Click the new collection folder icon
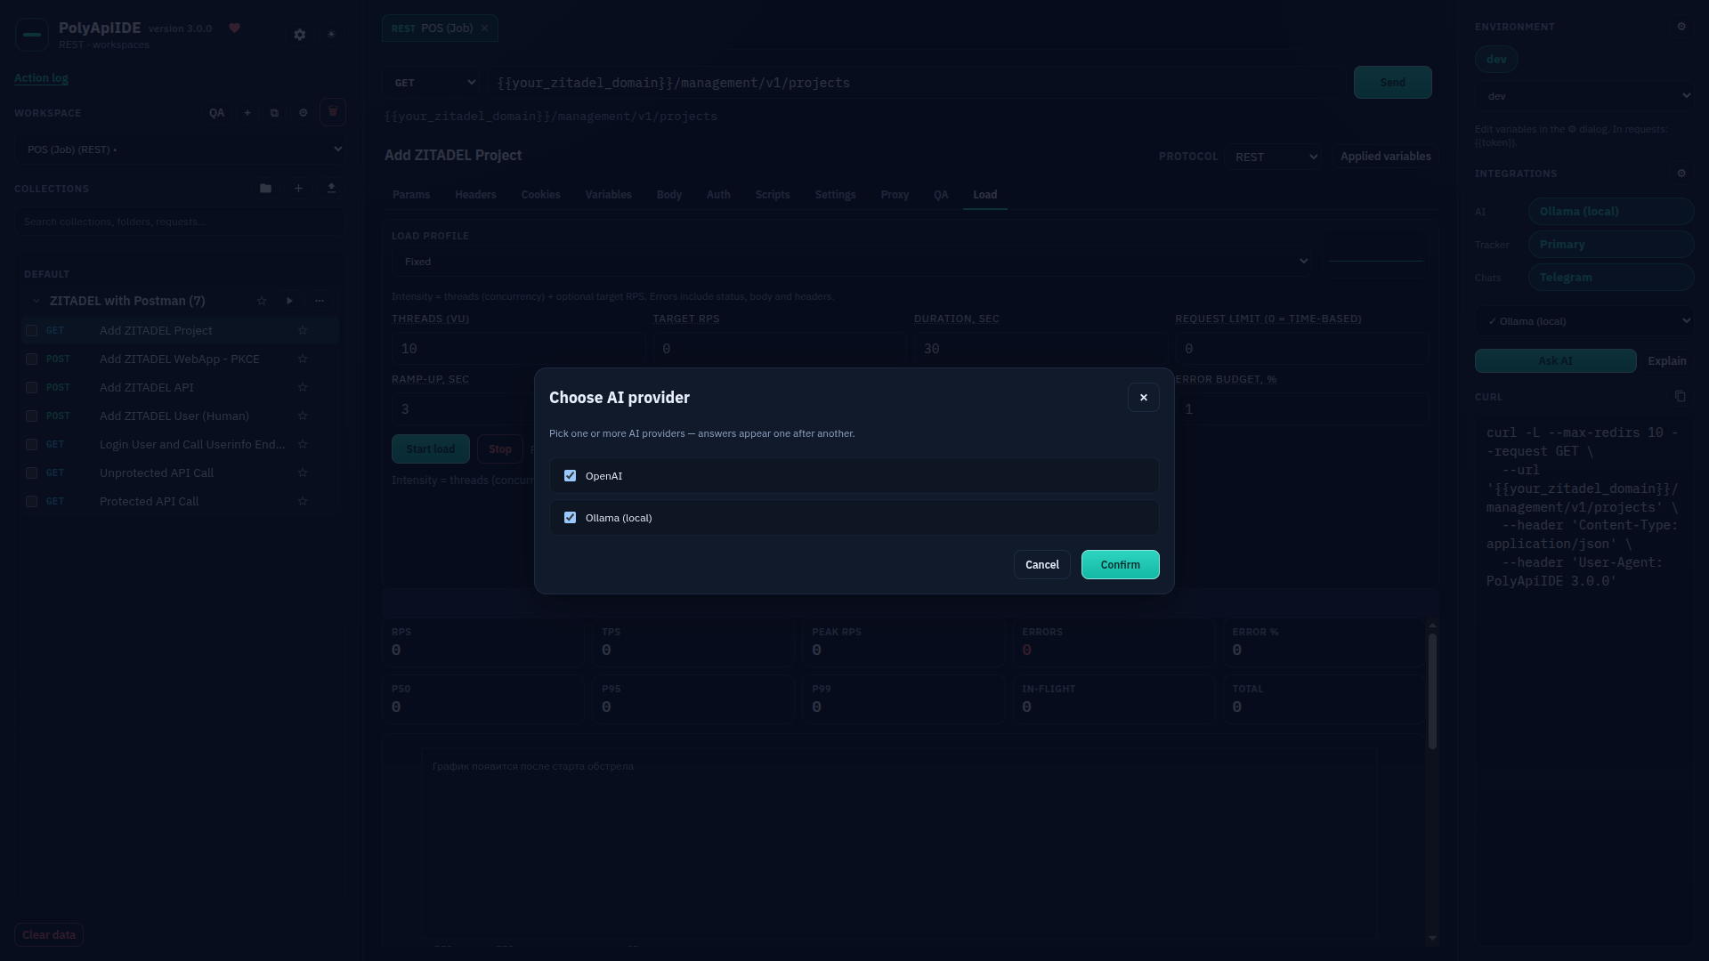Viewport: 1709px width, 961px height. [x=265, y=189]
